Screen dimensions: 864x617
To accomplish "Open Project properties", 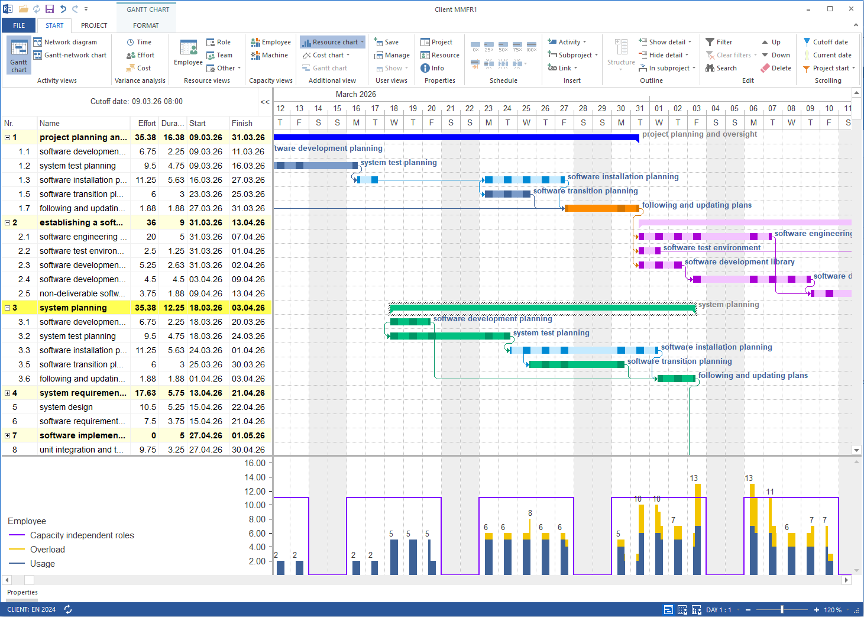I will [436, 42].
